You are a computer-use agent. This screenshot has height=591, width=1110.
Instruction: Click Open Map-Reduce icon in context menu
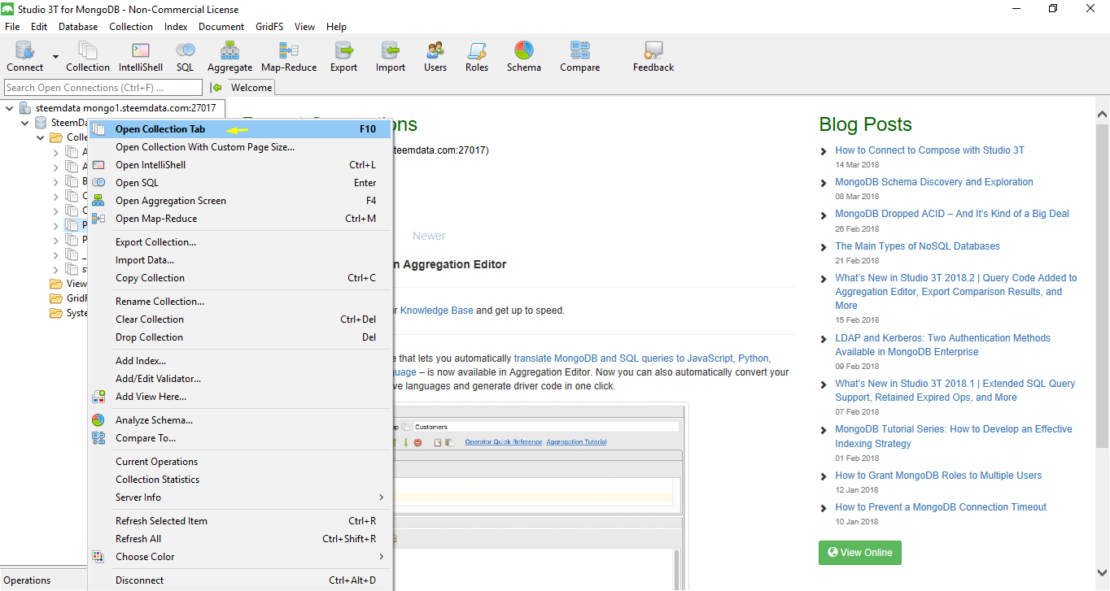tap(98, 219)
